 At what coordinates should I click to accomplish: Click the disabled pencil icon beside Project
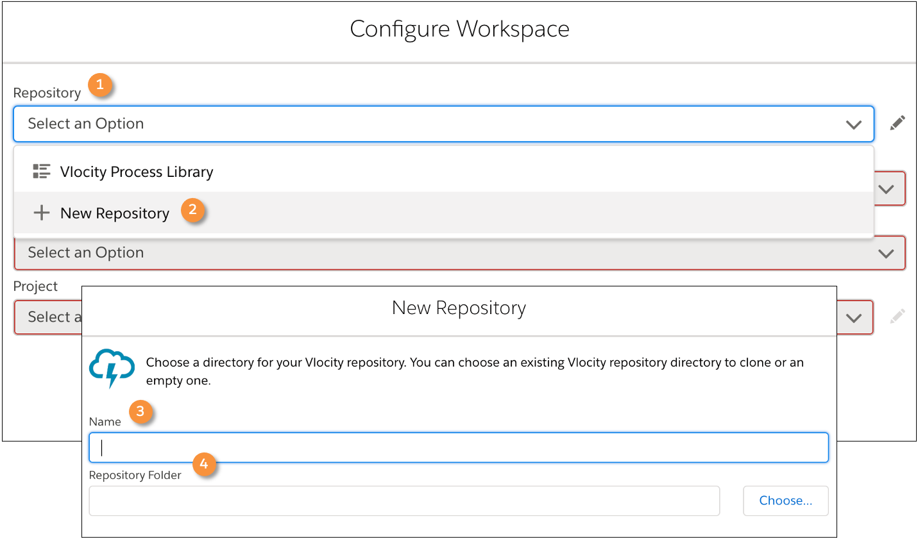pos(897,316)
